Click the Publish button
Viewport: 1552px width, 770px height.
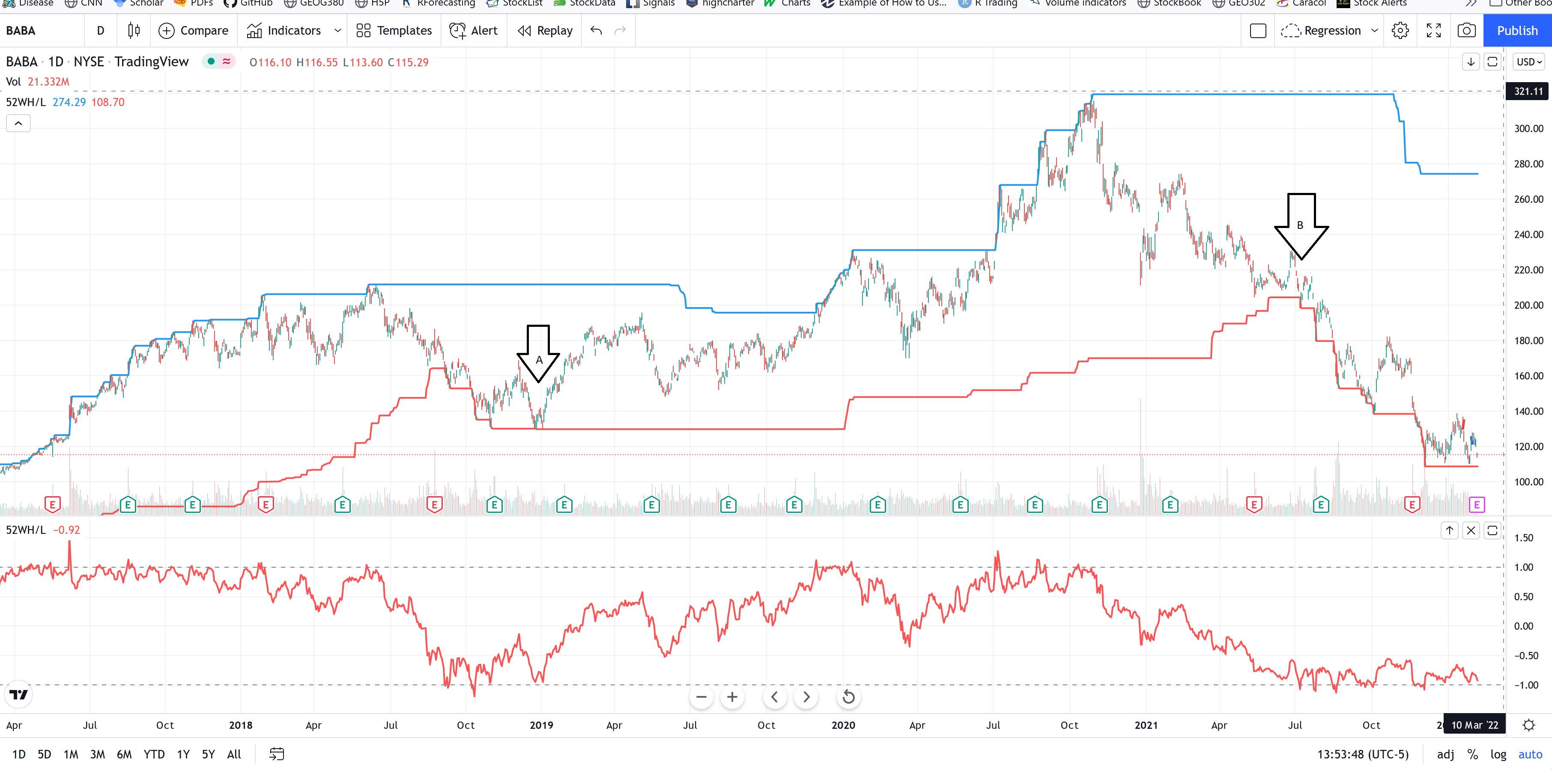pos(1517,30)
